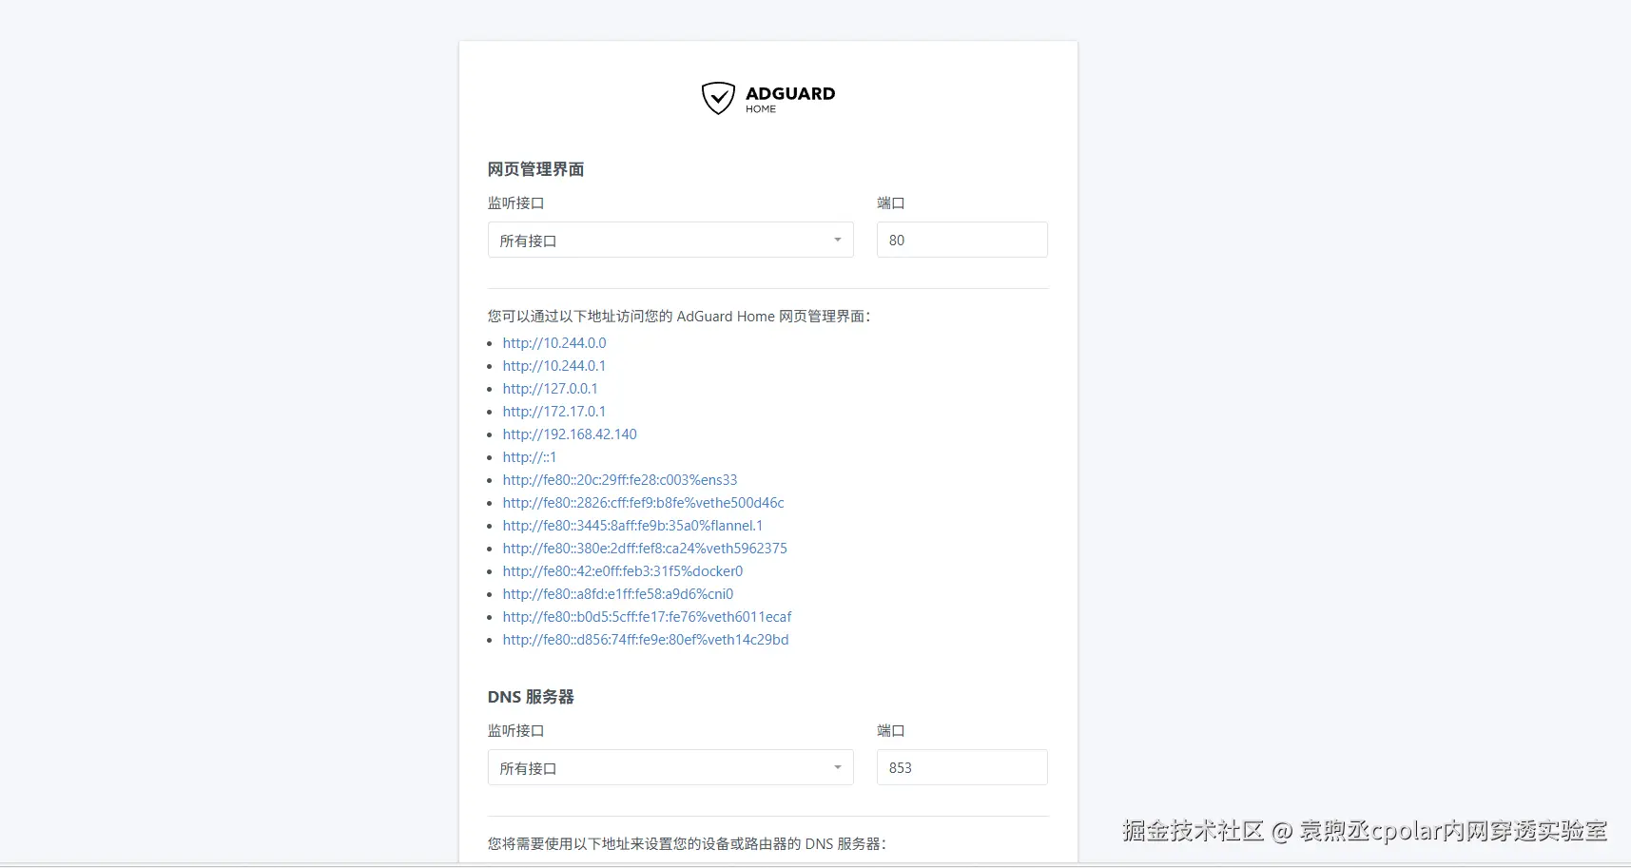Image resolution: width=1631 pixels, height=868 pixels.
Task: Click the AdGuard shield logo icon
Action: point(718,98)
